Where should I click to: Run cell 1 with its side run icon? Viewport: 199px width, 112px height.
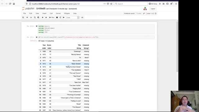pos(37,26)
